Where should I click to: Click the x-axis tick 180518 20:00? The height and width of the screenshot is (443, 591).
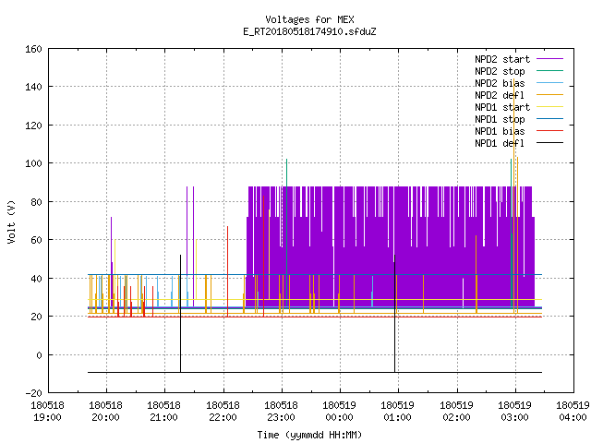click(106, 412)
